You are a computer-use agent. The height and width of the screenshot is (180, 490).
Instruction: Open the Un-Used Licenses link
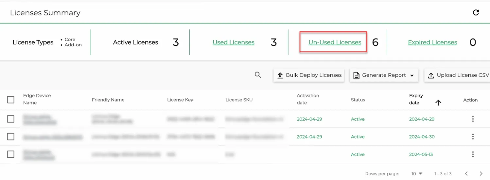(335, 42)
